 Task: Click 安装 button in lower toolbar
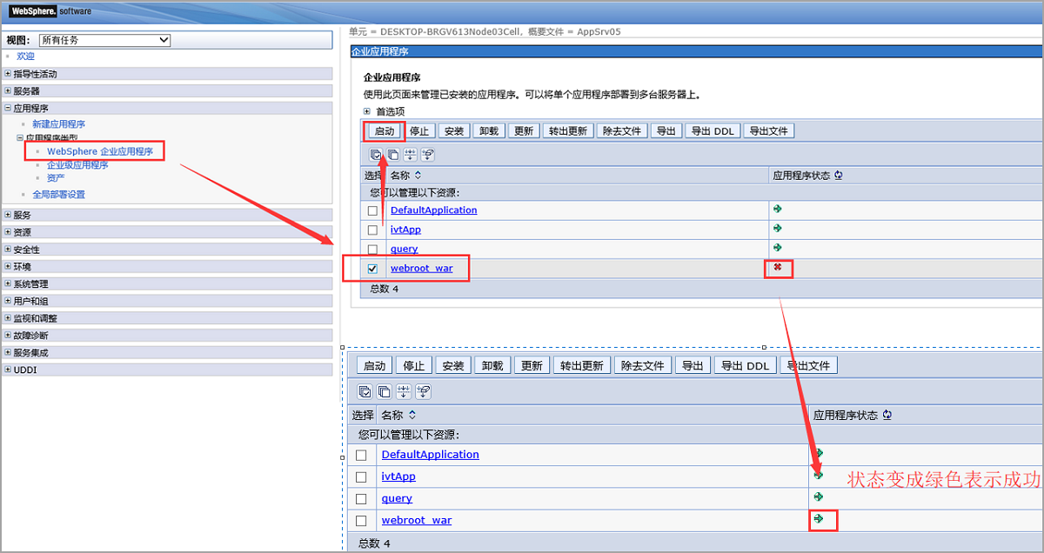(x=453, y=366)
